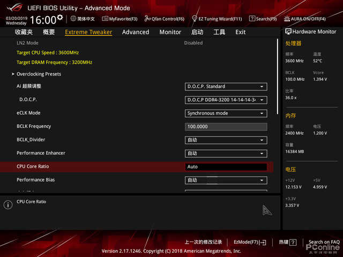Click the settings gear next to clock
This screenshot has height=257, width=343.
59,17
